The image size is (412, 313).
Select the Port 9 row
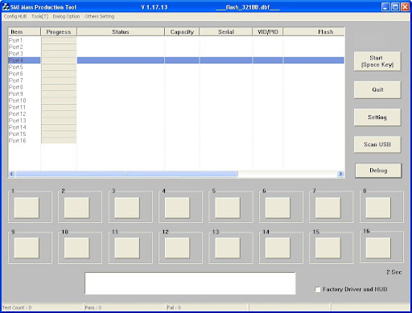tap(176, 94)
